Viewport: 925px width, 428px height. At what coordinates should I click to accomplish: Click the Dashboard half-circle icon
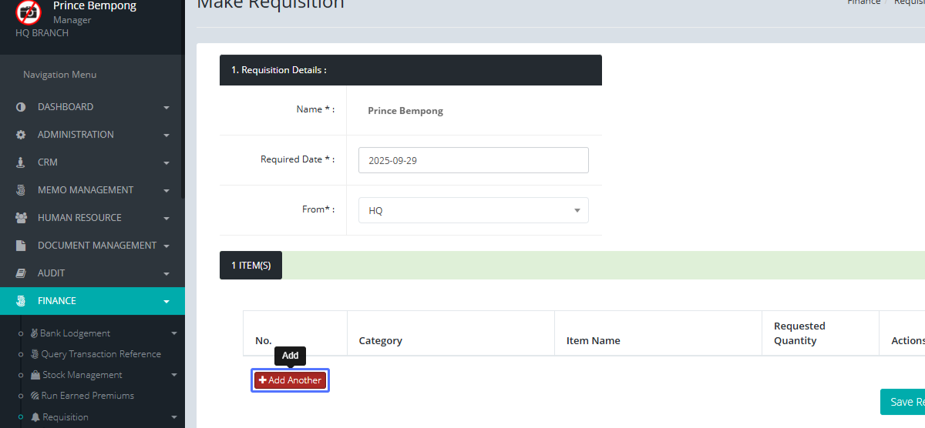coord(21,107)
